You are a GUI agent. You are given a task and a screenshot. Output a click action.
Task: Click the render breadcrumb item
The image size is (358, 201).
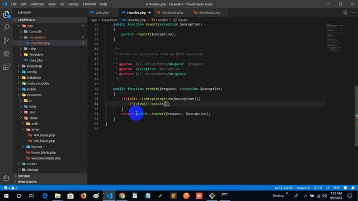pos(183,20)
